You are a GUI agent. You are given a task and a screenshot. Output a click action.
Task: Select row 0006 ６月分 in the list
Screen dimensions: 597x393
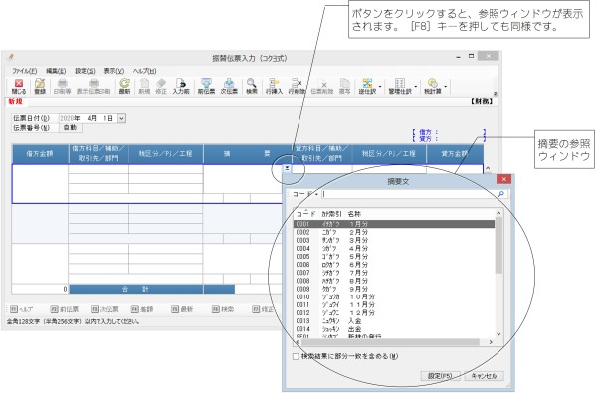pyautogui.click(x=394, y=265)
